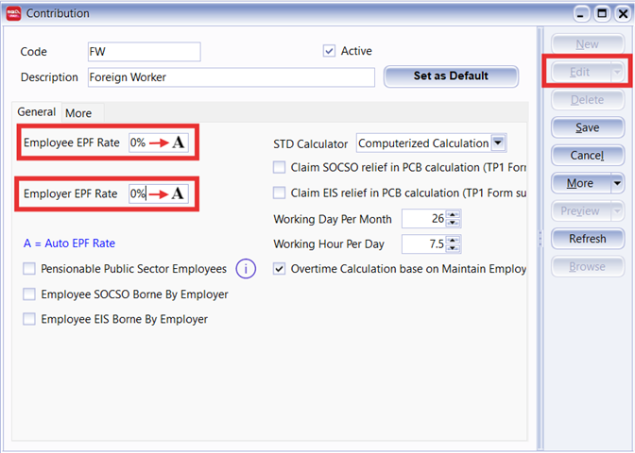Enable Employee SOCSO Borne By Employer
Screen dimensions: 635x453
coord(29,294)
